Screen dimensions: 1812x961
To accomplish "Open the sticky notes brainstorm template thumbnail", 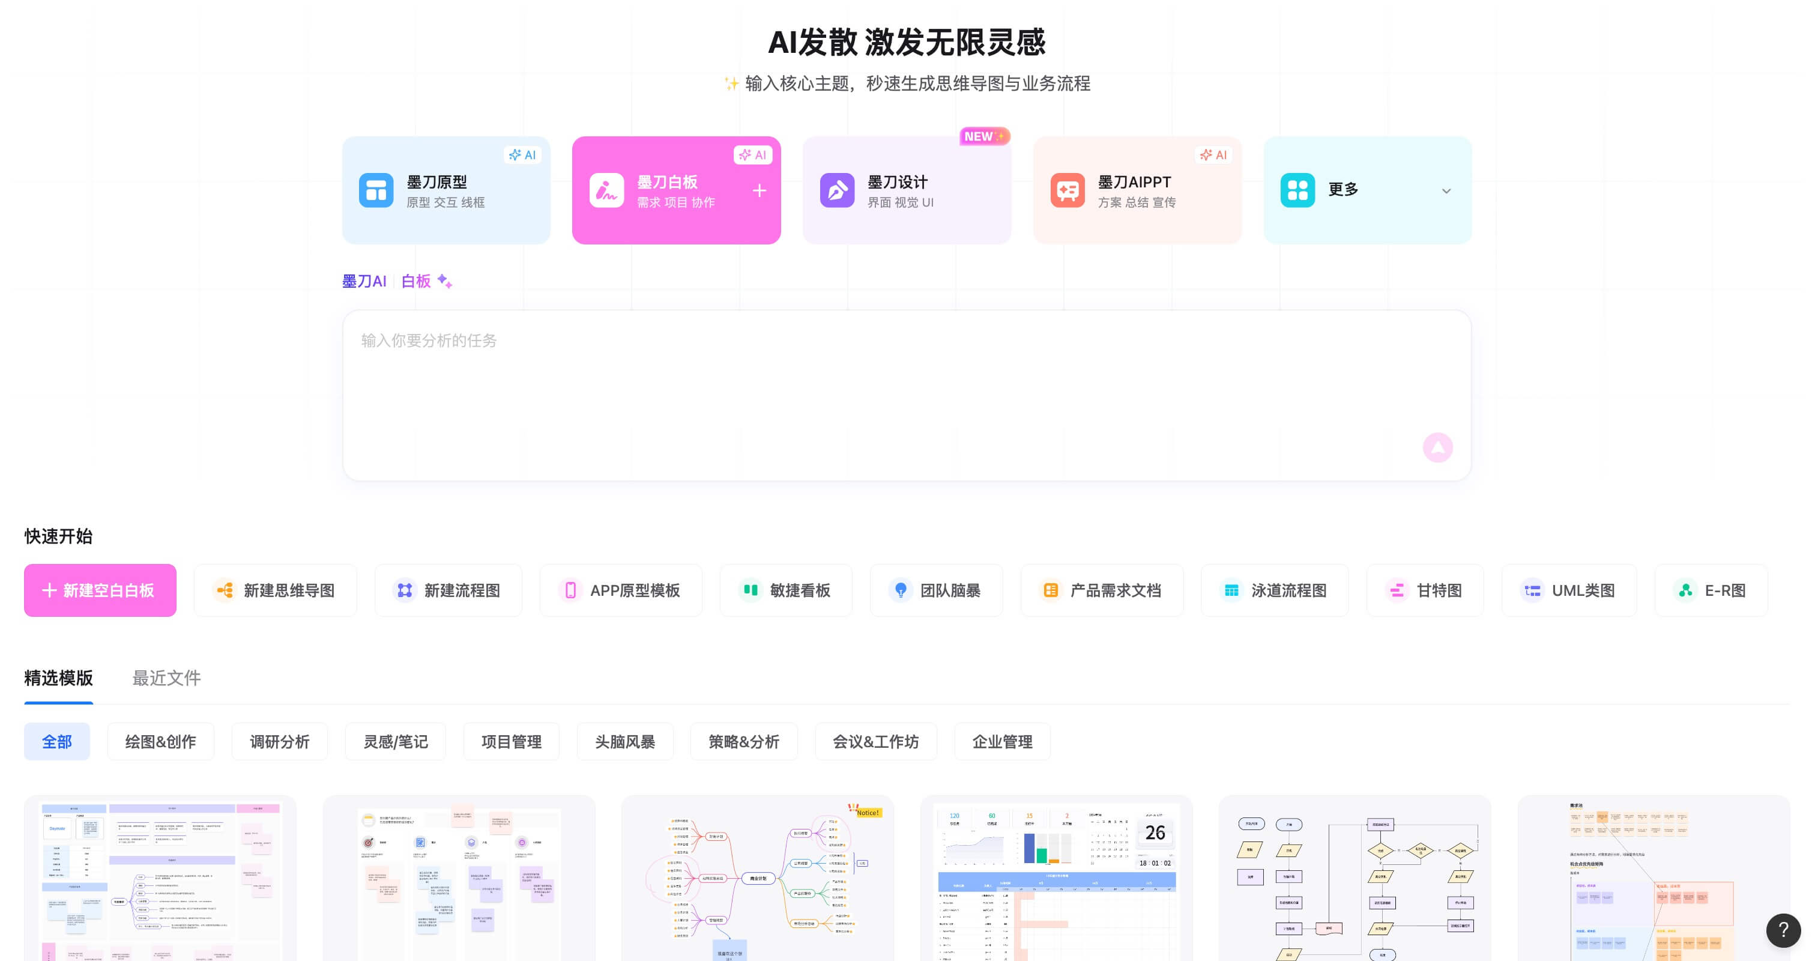I will (459, 878).
